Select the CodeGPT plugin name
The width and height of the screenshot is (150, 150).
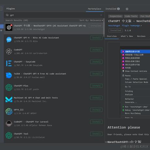pyautogui.click(x=18, y=50)
